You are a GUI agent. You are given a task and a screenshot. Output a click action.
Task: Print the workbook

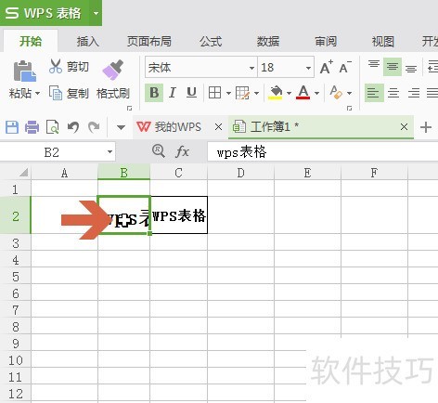[x=32, y=127]
